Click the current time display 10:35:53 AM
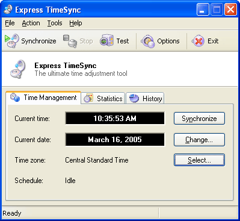 [x=115, y=119]
